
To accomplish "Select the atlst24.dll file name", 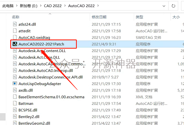I will click(27, 24).
